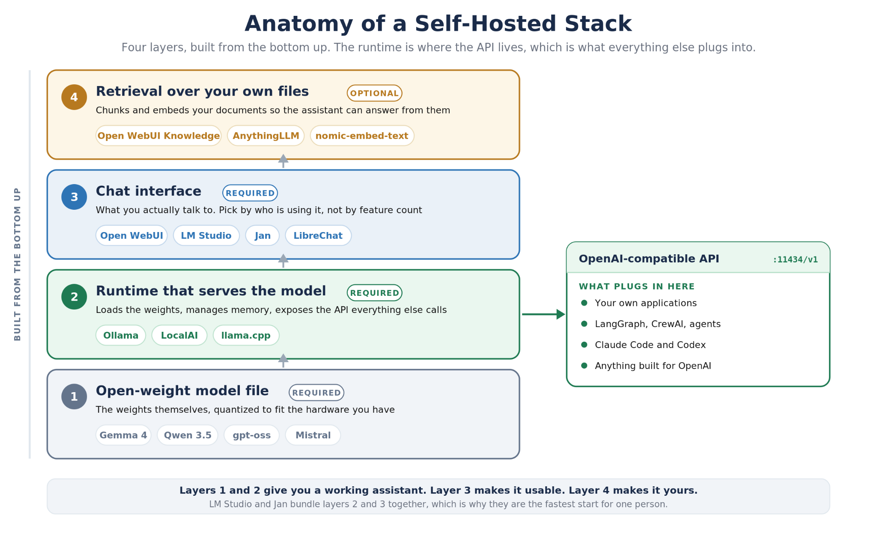Click the number 1 circle badge
877x533 pixels.
(74, 396)
